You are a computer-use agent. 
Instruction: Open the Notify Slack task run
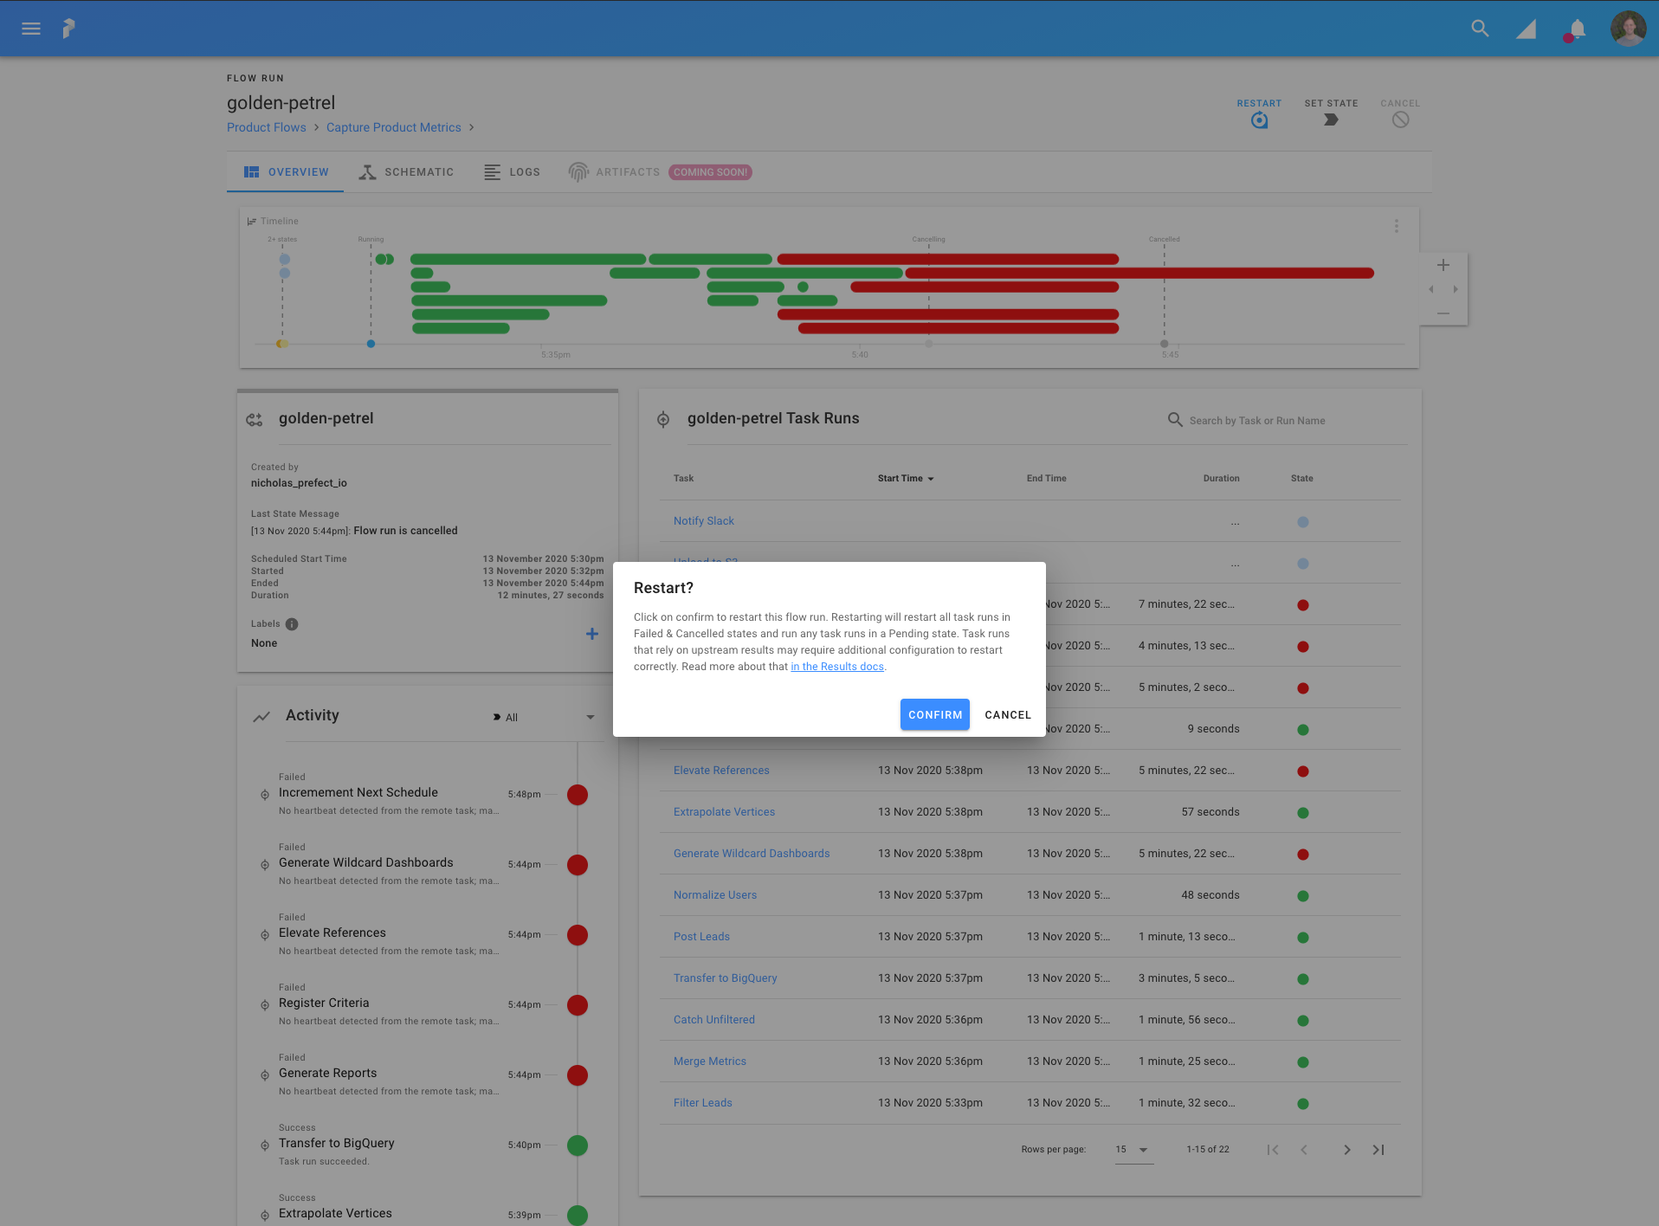[704, 521]
